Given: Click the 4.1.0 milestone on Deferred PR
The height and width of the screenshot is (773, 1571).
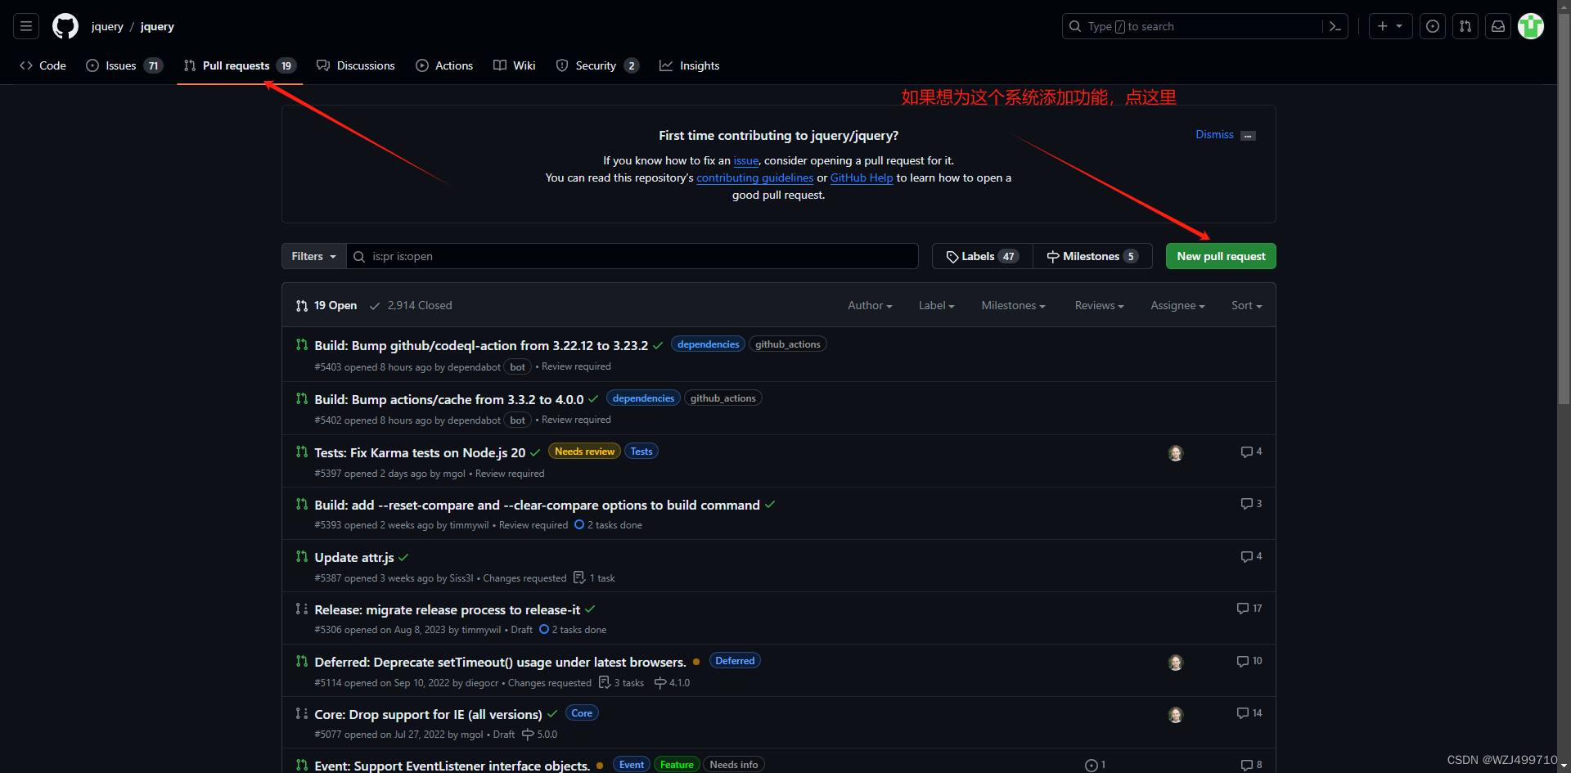Looking at the screenshot, I should (672, 683).
